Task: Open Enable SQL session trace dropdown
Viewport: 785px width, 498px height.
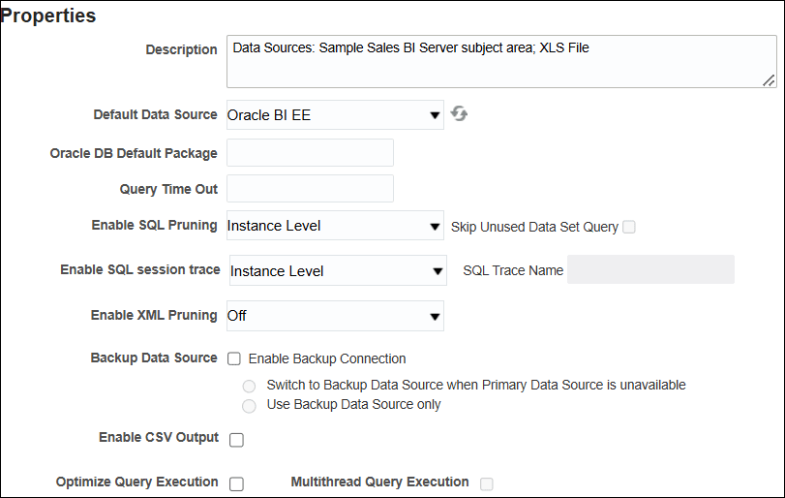Action: 337,271
